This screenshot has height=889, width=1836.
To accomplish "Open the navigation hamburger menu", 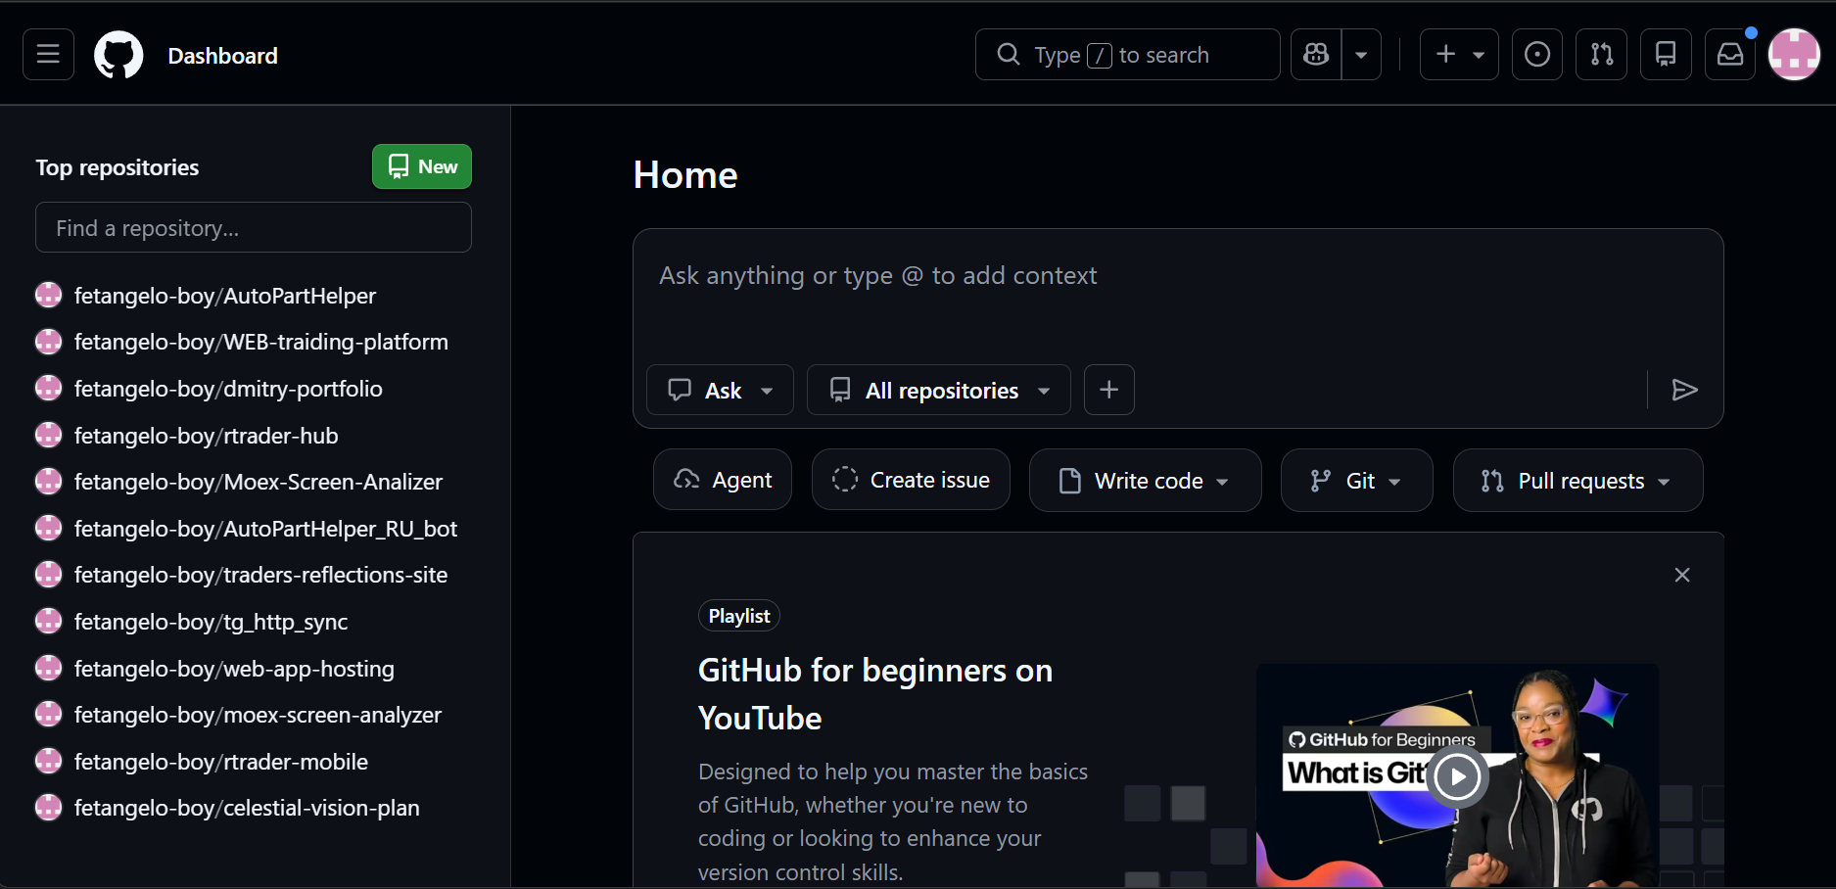I will (47, 54).
